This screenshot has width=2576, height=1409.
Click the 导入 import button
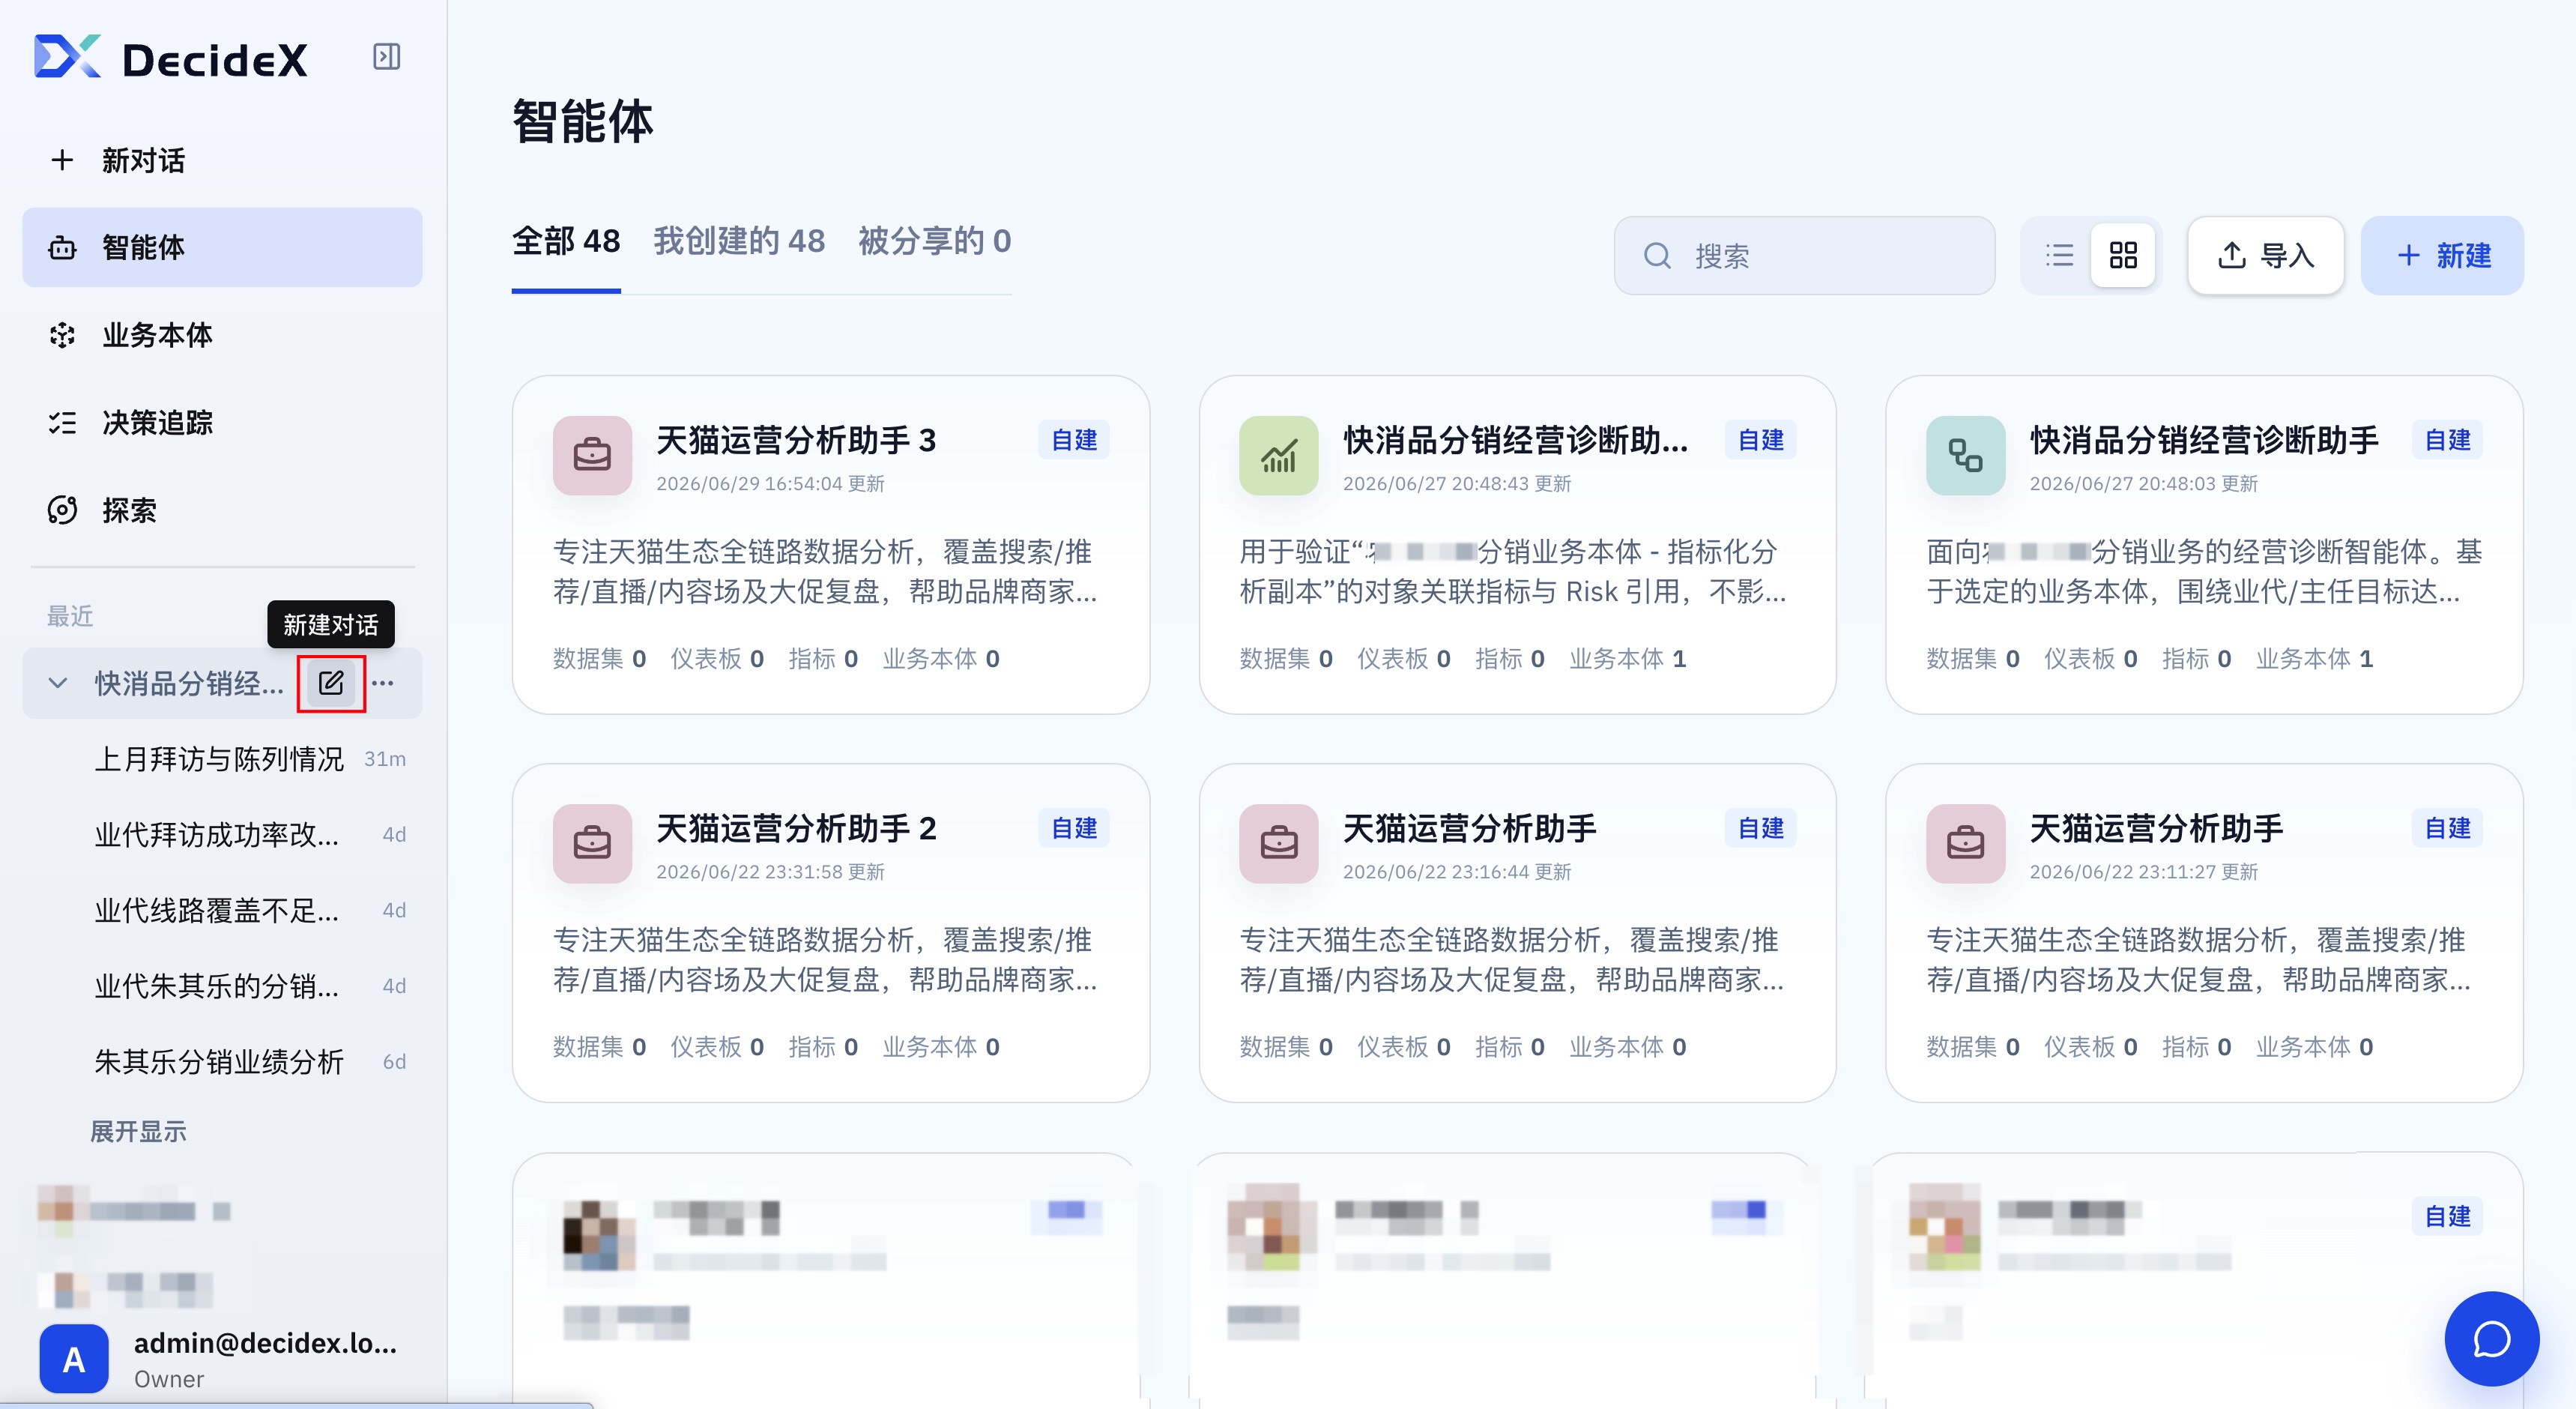[2265, 256]
